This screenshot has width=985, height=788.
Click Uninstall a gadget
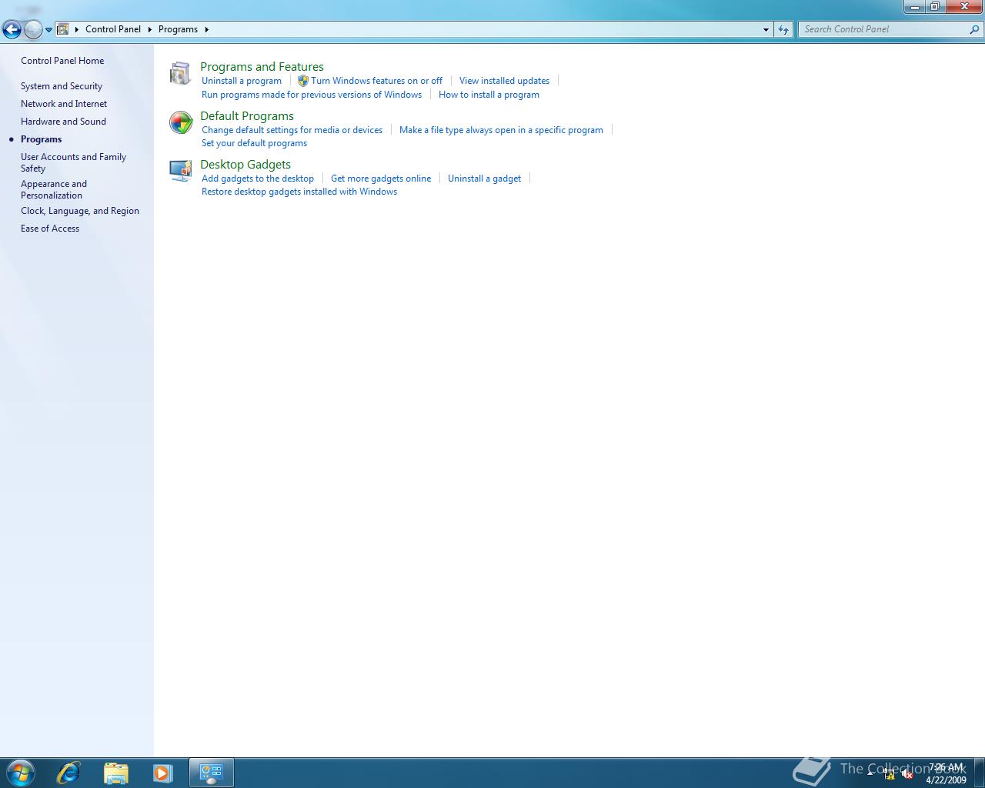click(x=484, y=179)
